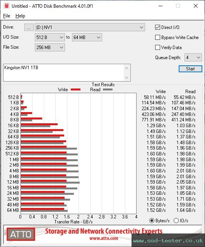Click the red Write legend swatch

(x=76, y=89)
